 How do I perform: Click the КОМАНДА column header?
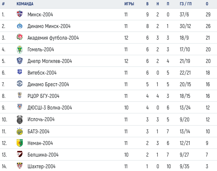coord(25,4)
